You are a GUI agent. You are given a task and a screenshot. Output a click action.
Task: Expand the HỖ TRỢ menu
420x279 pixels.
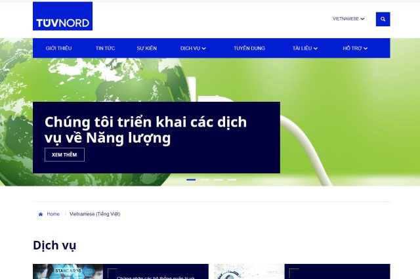click(x=355, y=48)
